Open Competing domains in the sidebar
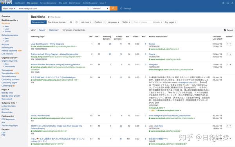The width and height of the screenshot is (235, 147). 10,79
